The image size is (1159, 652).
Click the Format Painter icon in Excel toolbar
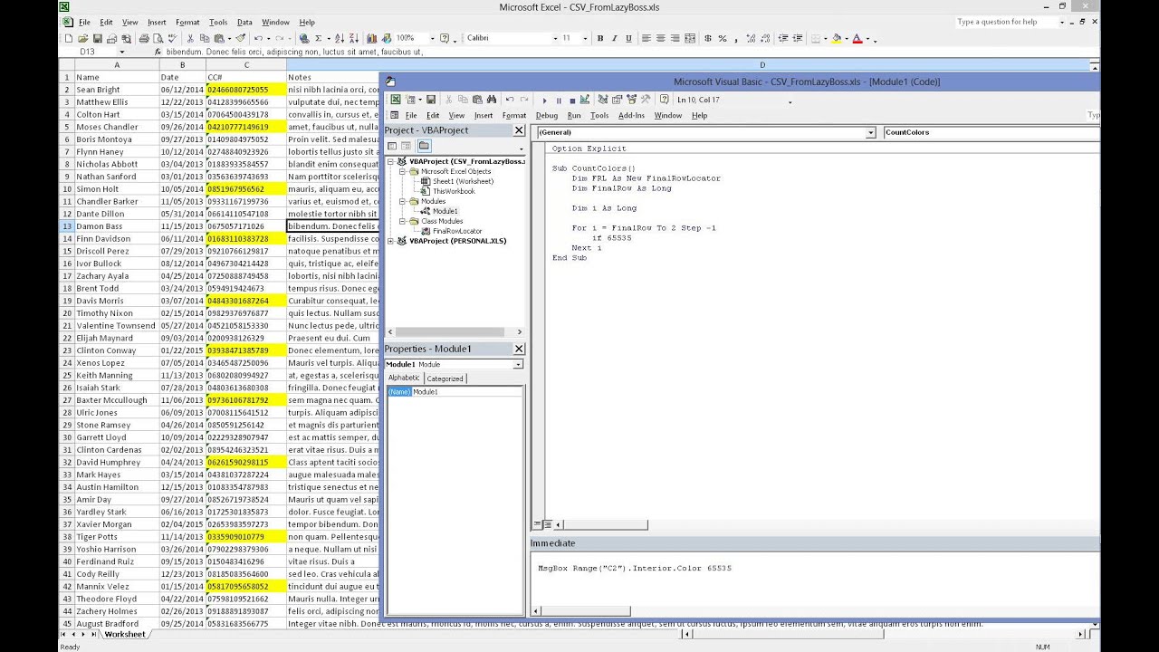coord(241,38)
